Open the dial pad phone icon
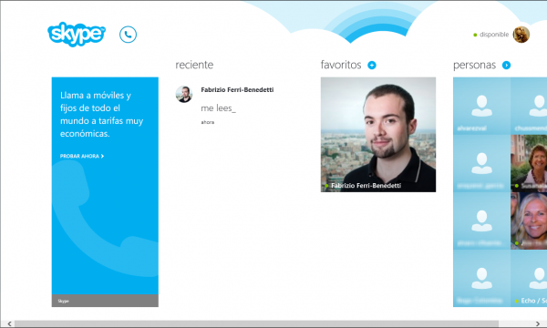Viewport: 547px width, 328px height. pyautogui.click(x=128, y=35)
